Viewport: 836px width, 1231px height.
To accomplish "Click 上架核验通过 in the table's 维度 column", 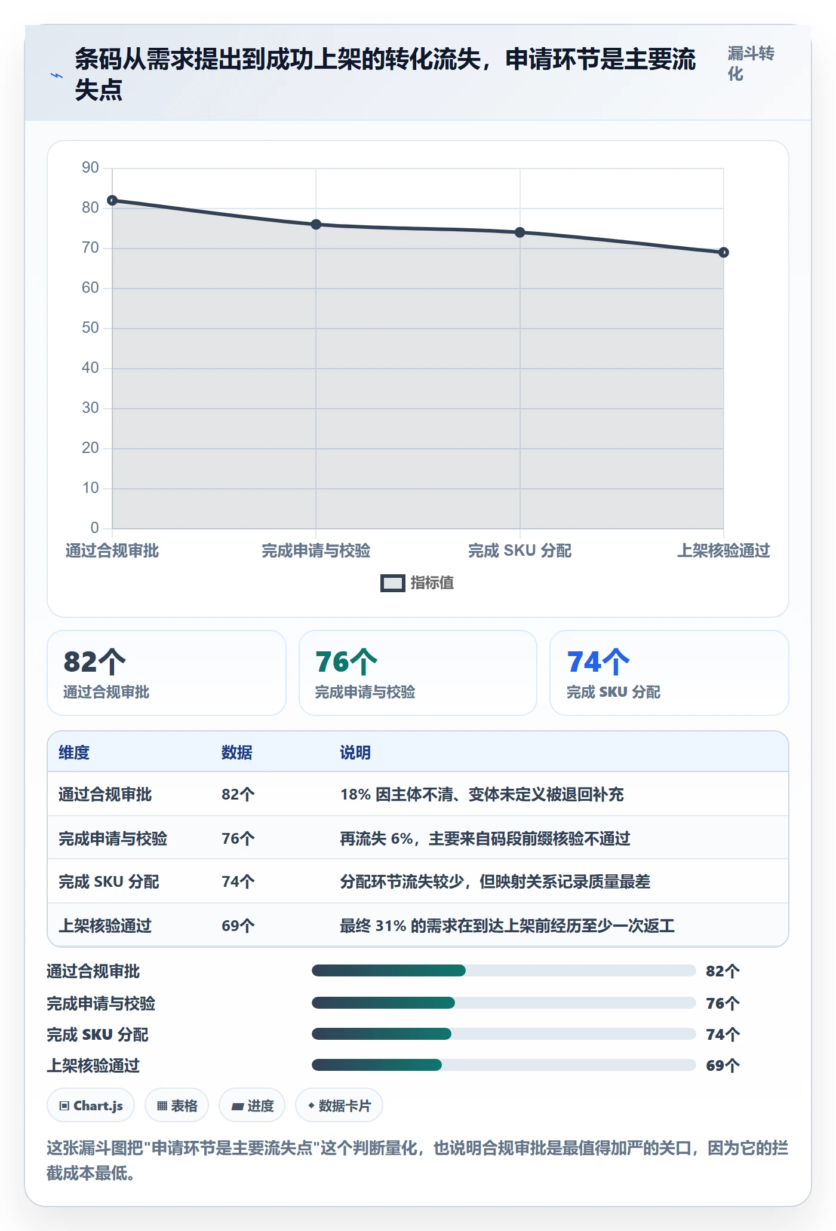I will tap(105, 926).
